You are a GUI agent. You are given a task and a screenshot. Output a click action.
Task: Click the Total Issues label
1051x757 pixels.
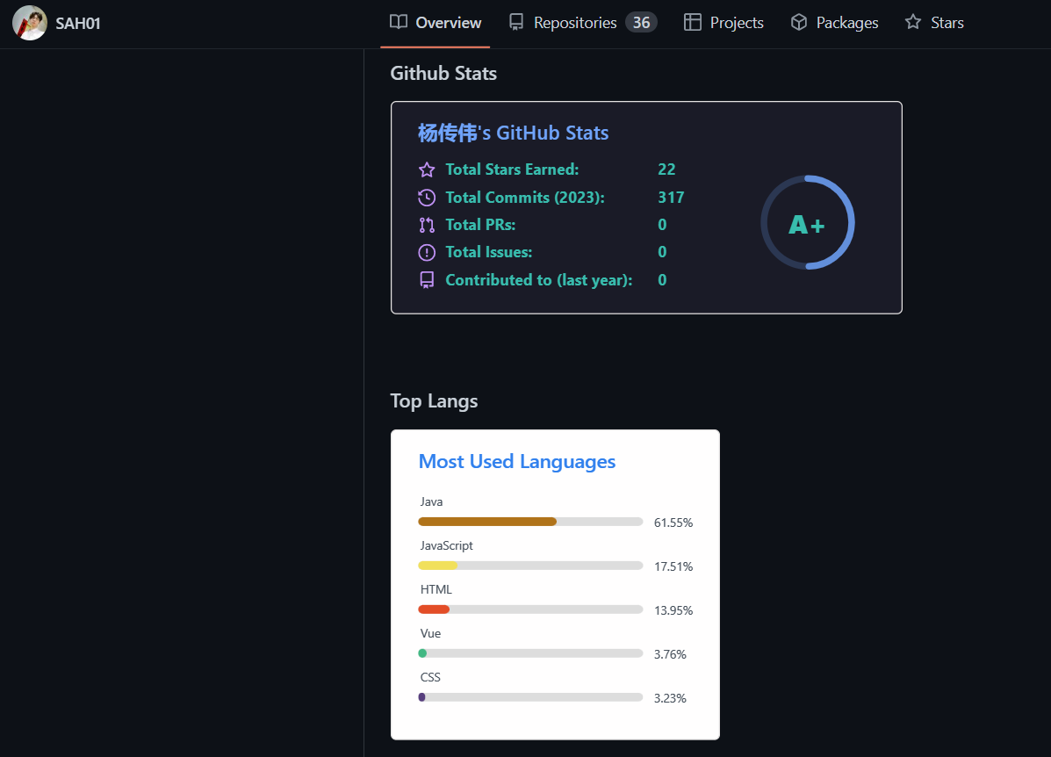489,252
